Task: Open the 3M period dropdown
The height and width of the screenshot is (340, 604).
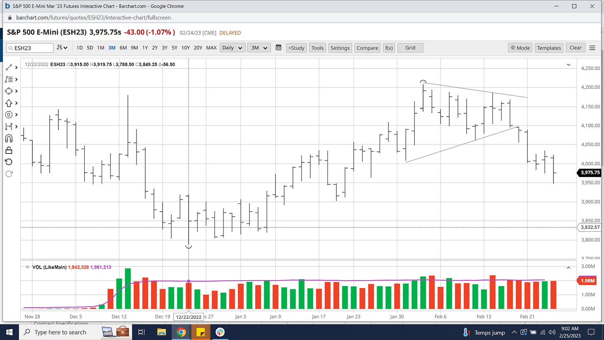Action: (x=259, y=48)
